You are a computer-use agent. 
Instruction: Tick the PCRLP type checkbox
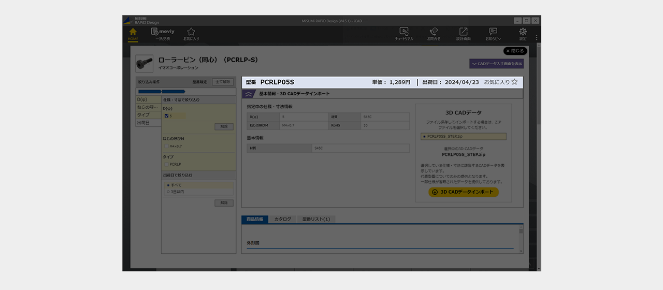tap(166, 164)
